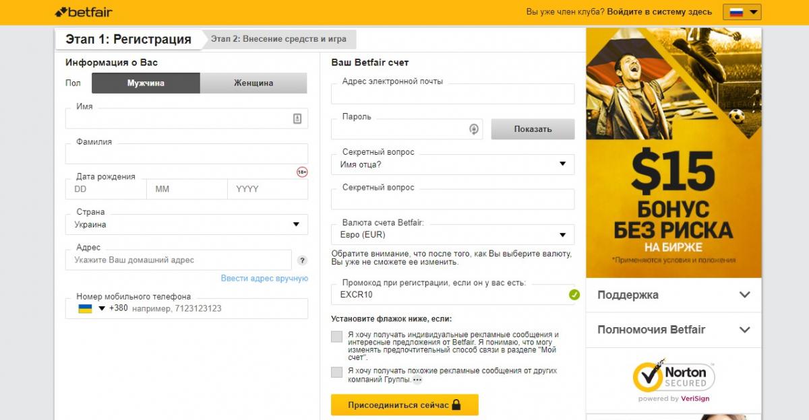Screen dimensions: 809x420
Task: Click the secret question answer field
Action: click(453, 200)
